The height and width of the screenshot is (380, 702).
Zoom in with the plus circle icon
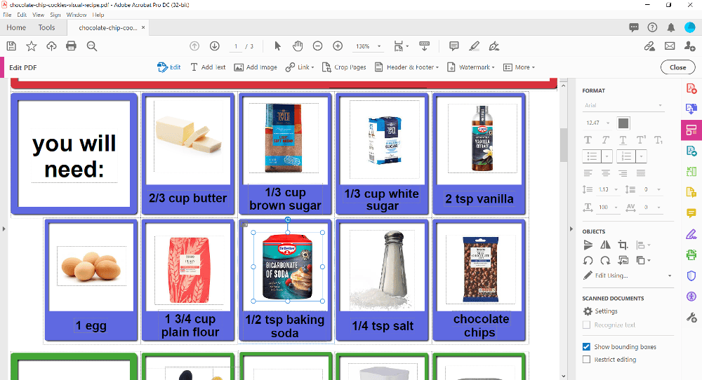coord(338,46)
